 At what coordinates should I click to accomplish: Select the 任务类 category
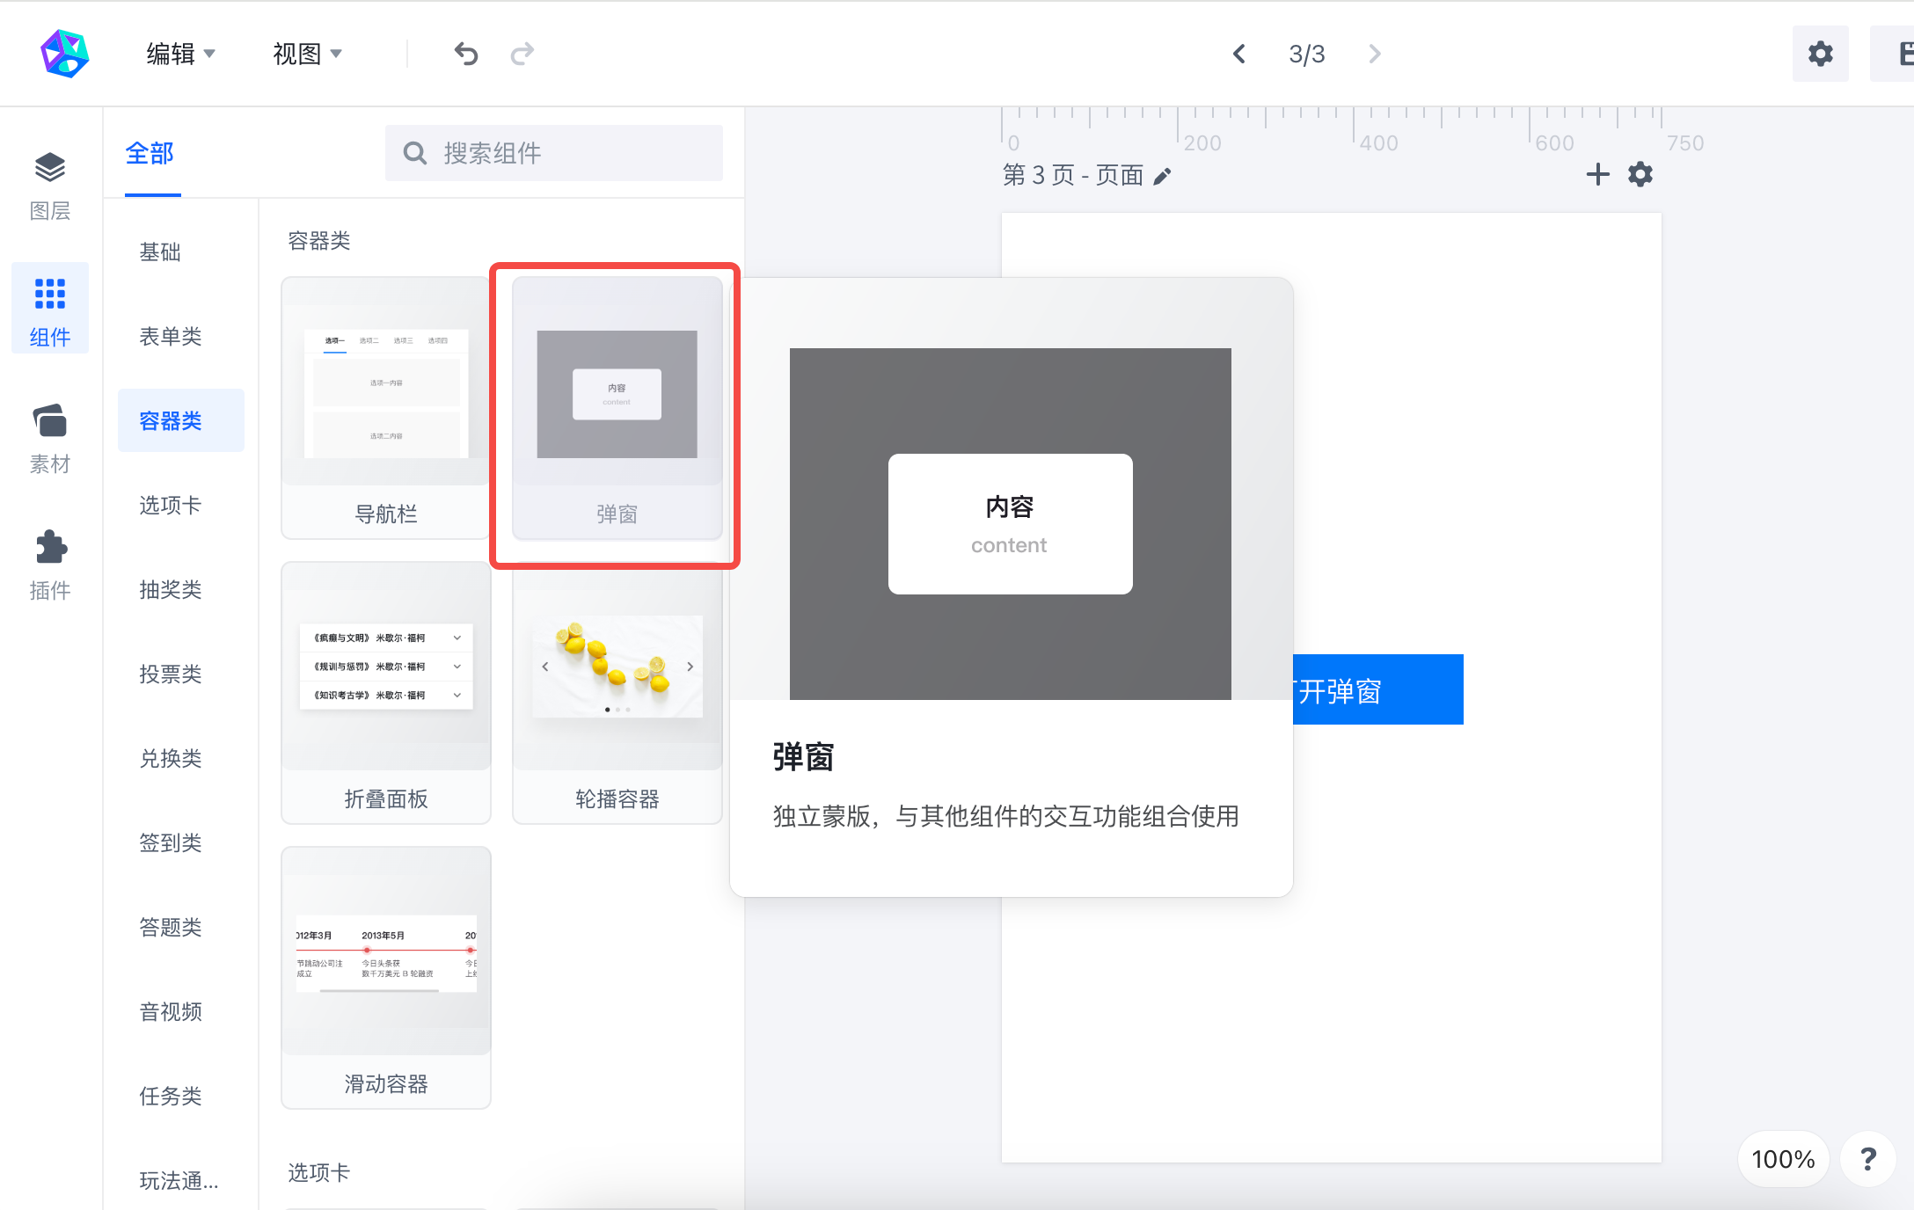point(171,1096)
